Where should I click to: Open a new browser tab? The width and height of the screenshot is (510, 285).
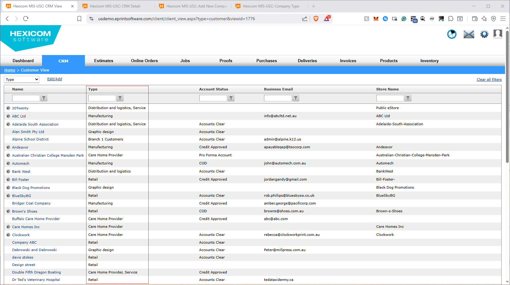(x=313, y=6)
